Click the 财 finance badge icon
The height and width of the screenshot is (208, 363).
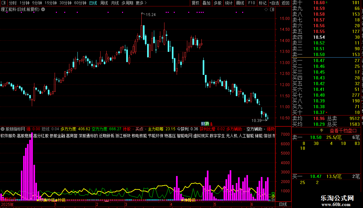pos(203,124)
